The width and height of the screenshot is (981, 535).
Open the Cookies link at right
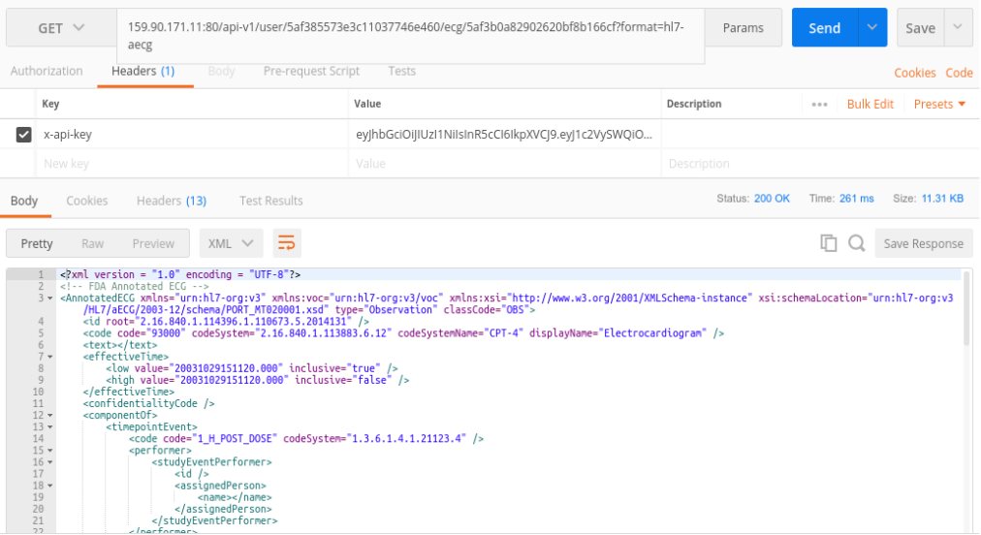915,73
